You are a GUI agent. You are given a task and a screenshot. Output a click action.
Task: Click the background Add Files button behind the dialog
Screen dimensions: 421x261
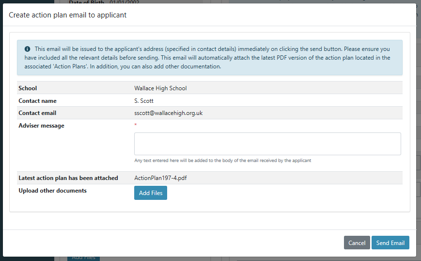(x=83, y=258)
